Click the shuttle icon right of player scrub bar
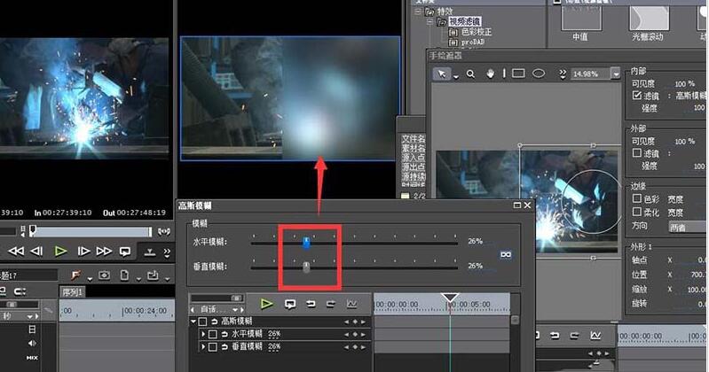This screenshot has width=709, height=372. tap(163, 231)
